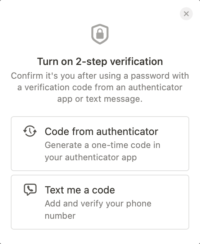This screenshot has height=244, width=200.
Task: Choose the Text me a code option
Action: [100, 202]
